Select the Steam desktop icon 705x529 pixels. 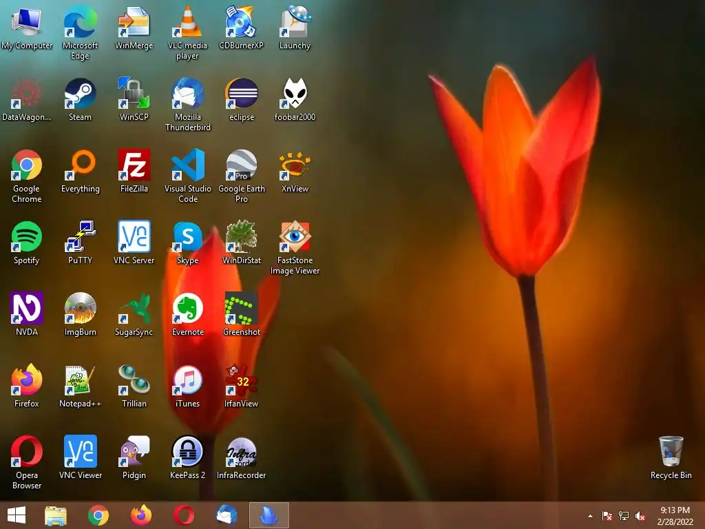tap(80, 99)
